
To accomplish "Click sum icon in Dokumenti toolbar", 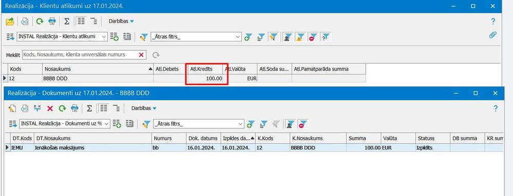I will click(89, 108).
